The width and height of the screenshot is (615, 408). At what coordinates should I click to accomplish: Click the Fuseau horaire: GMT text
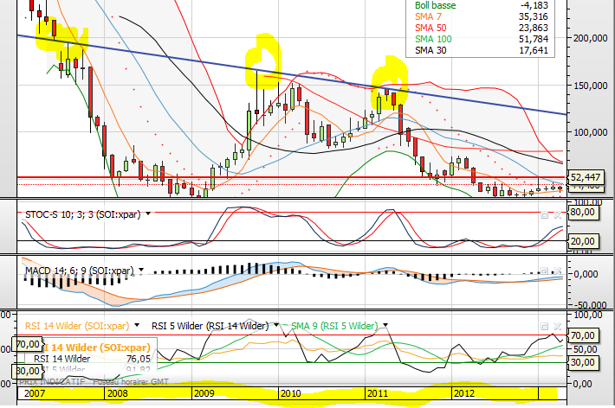tap(131, 382)
